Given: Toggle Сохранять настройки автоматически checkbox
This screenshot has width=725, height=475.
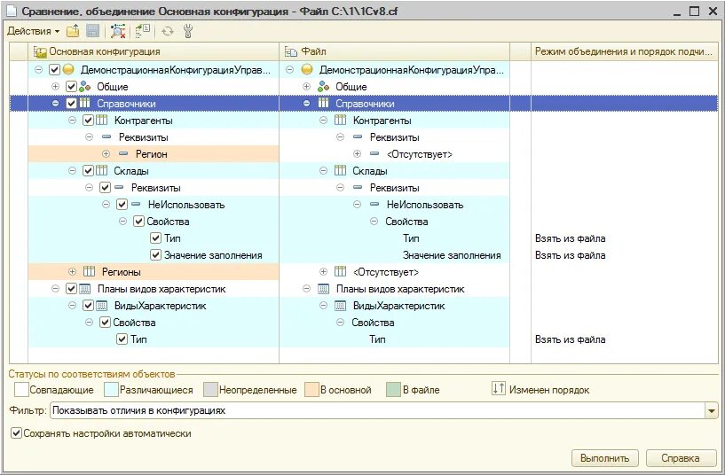Looking at the screenshot, I should coord(16,433).
